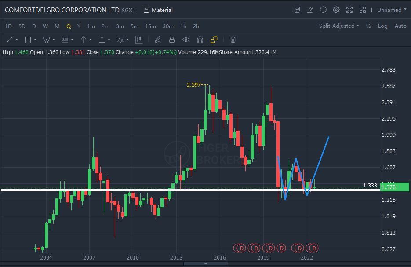Switch to the 1D timeframe
Screen dimensions: 411x267
(8, 26)
